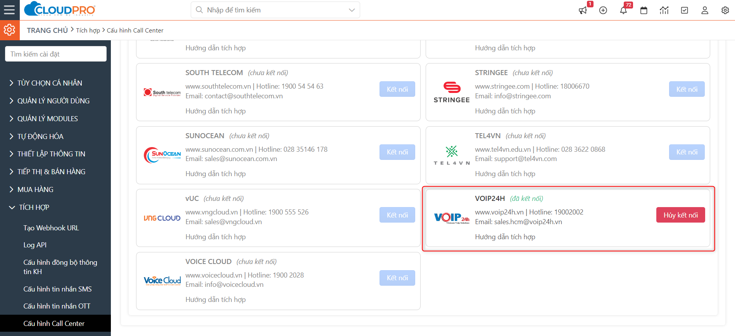This screenshot has width=735, height=336.
Task: Select Cấu hình Call Center menu item
Action: [x=55, y=324]
